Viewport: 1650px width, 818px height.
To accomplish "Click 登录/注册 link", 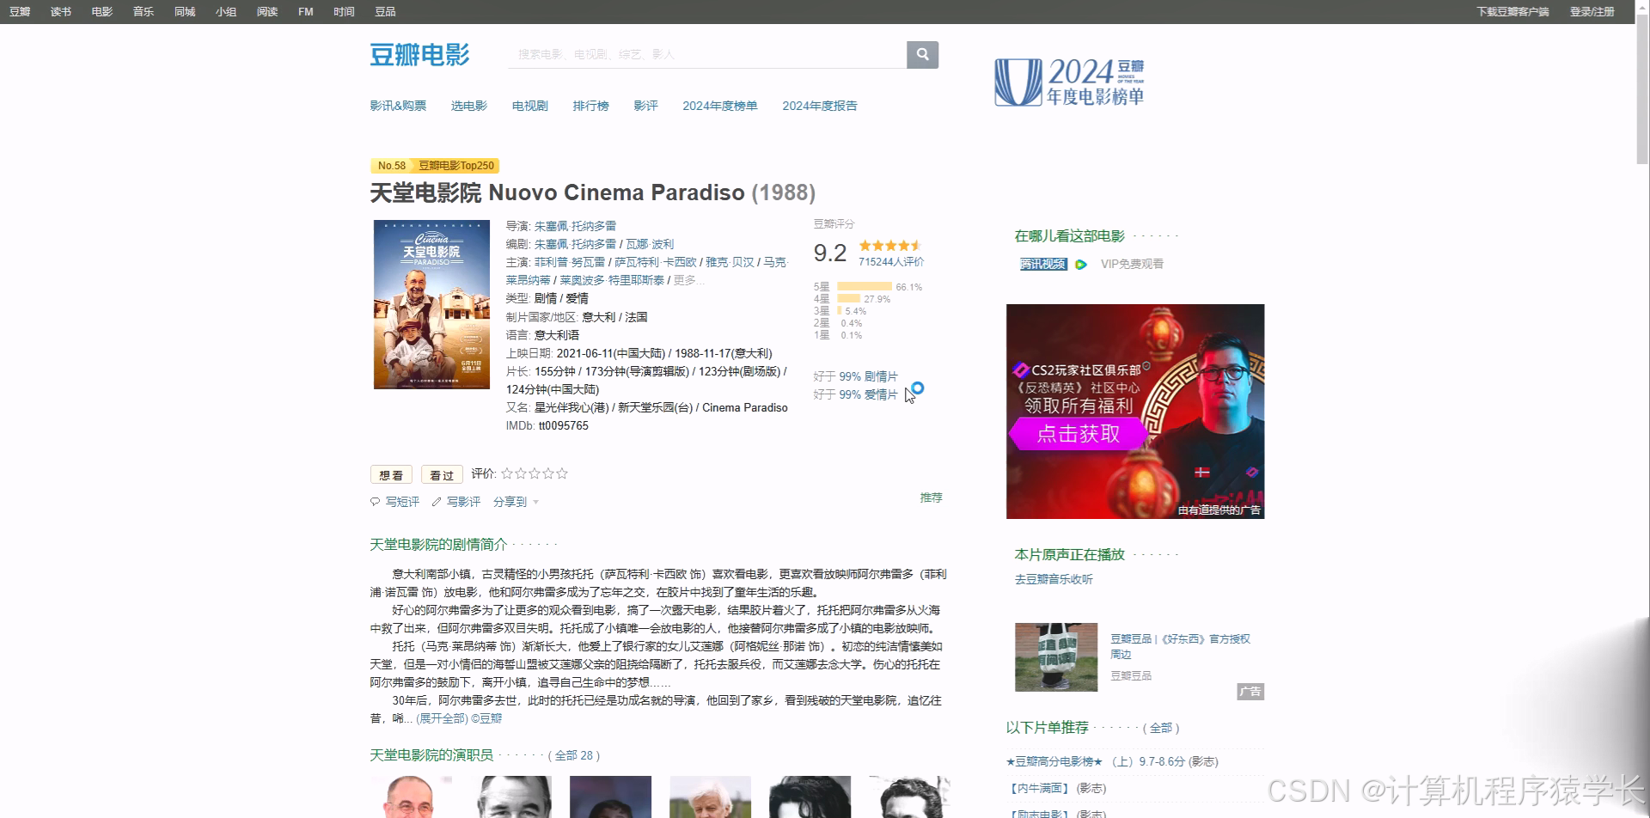I will point(1592,12).
